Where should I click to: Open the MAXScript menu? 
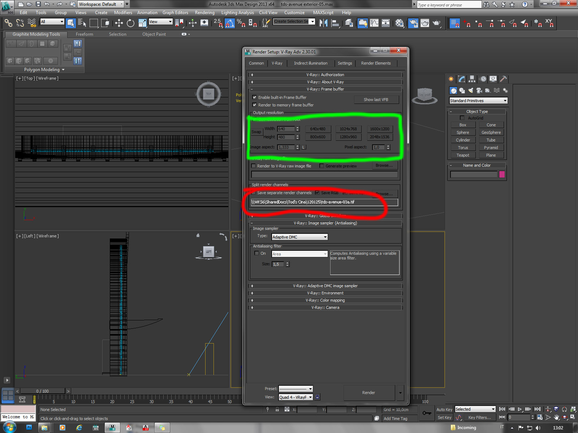[323, 13]
